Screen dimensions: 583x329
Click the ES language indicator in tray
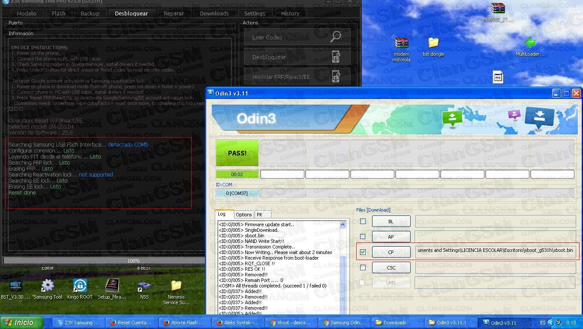(x=543, y=323)
